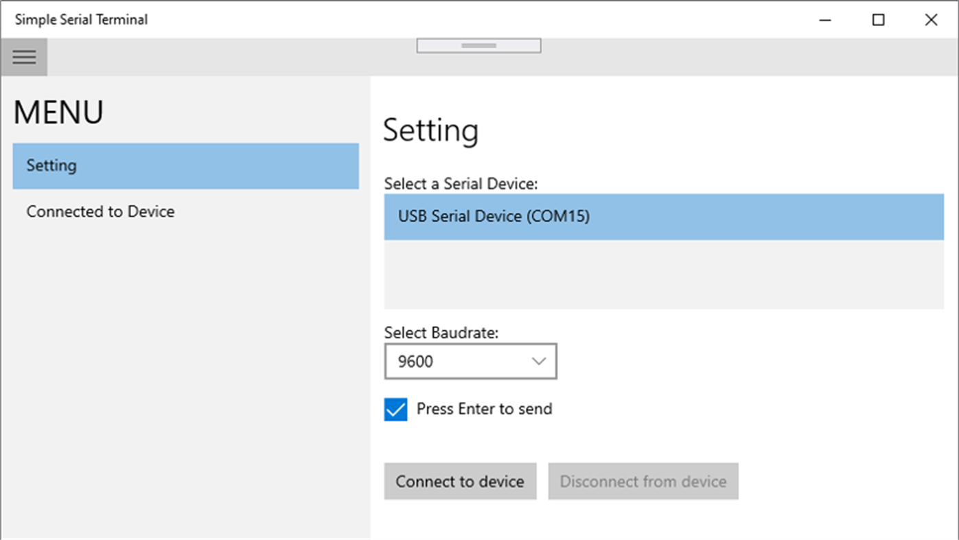959x540 pixels.
Task: Click the Setting page heading
Action: pos(430,130)
